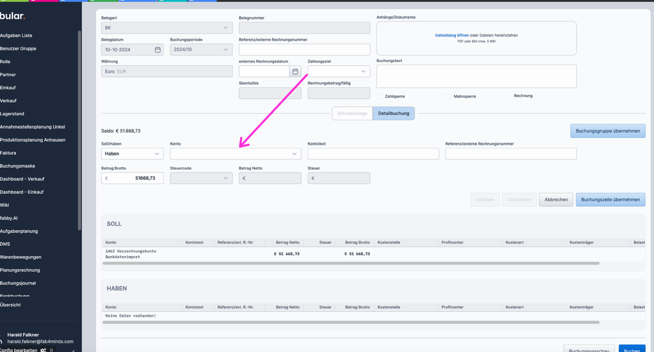The image size is (654, 352).
Task: Select the Detailbuchung tab
Action: pyautogui.click(x=393, y=113)
